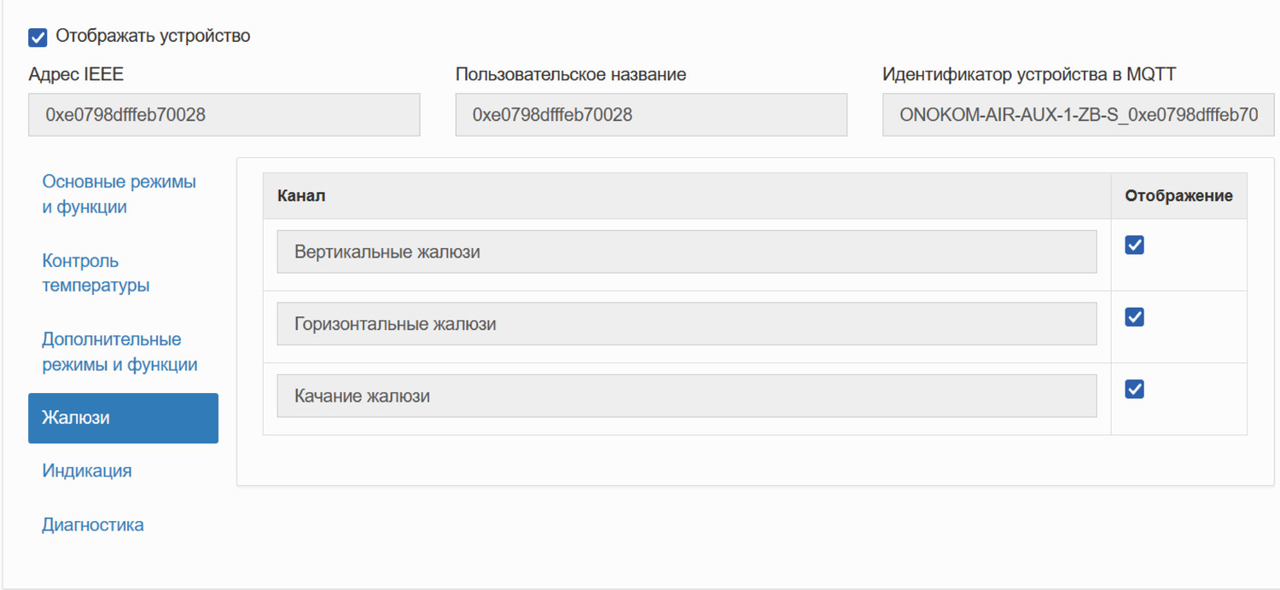Click the «Вертикальные жалюзи» channel name field
Image resolution: width=1280 pixels, height=590 pixels.
pos(686,251)
